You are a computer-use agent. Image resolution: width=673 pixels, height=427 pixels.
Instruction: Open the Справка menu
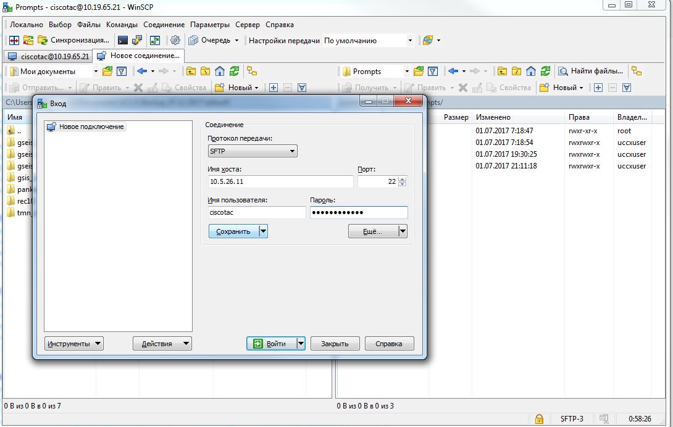pos(280,25)
